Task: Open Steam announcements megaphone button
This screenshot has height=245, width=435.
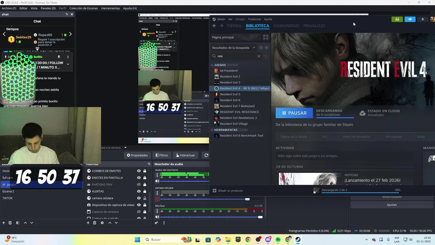Action: coord(410,19)
